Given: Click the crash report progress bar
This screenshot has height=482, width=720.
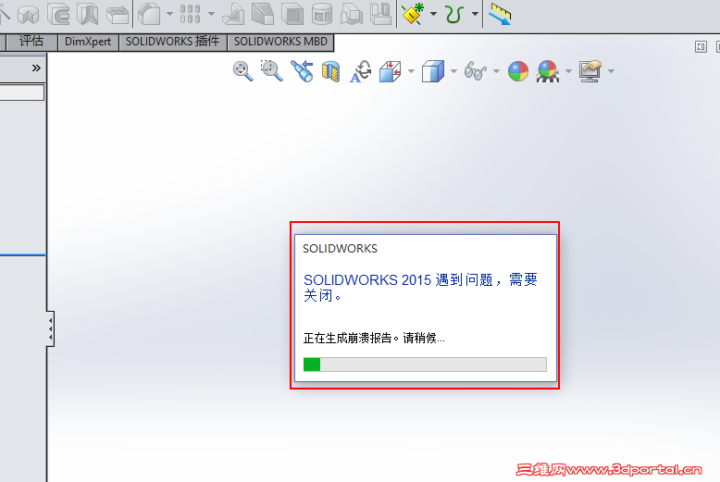Looking at the screenshot, I should coord(425,365).
